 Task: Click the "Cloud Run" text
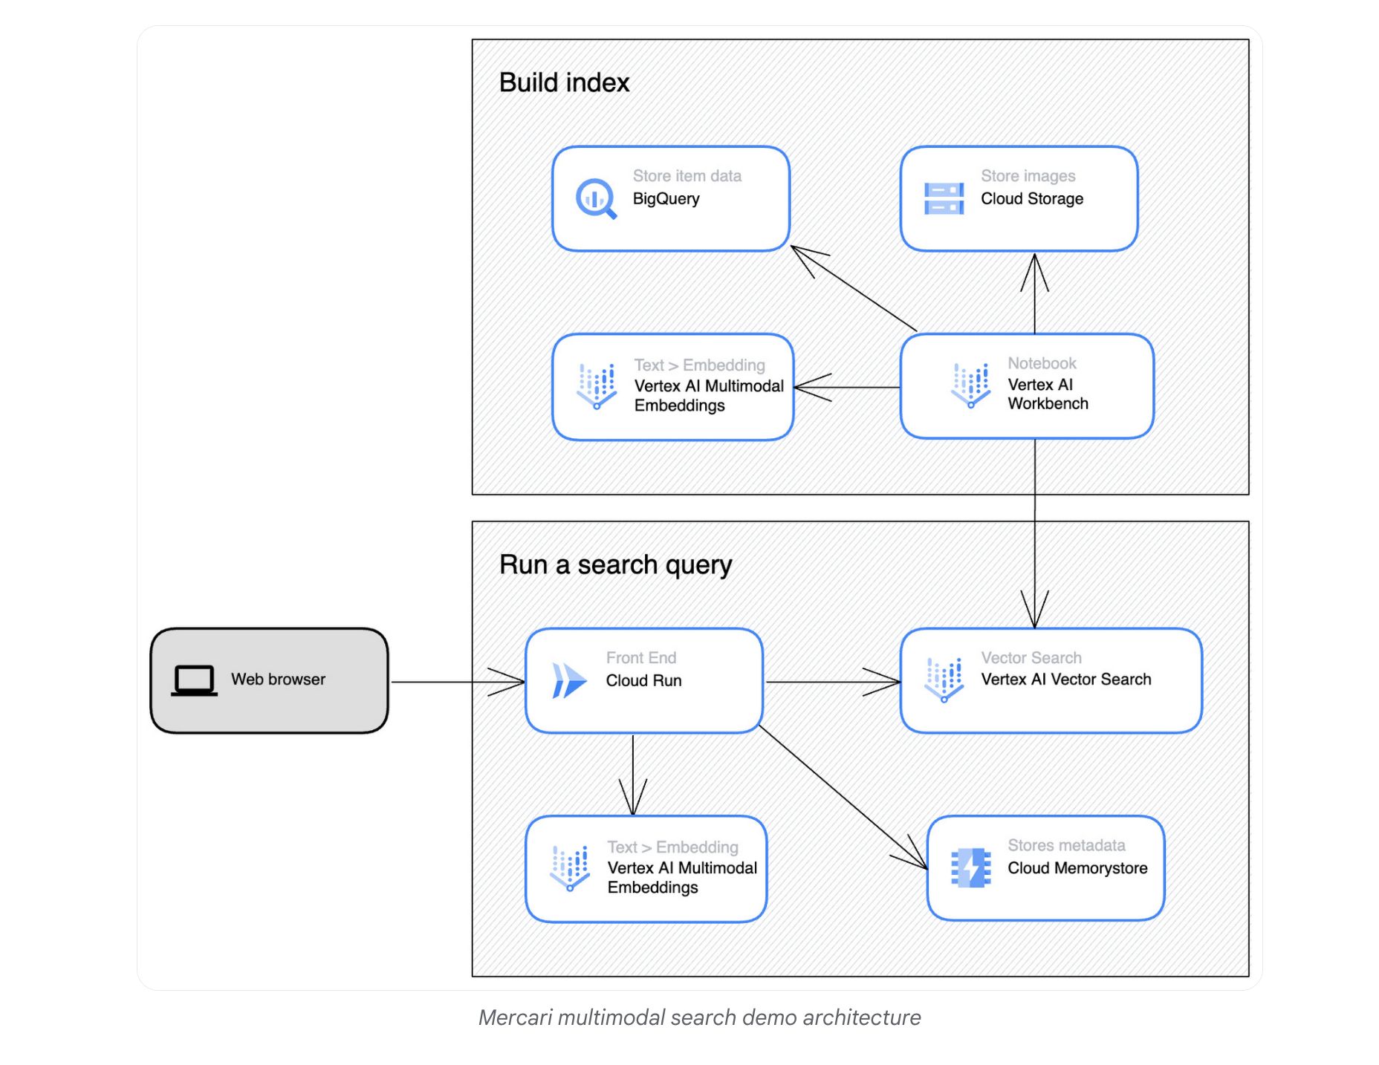pyautogui.click(x=643, y=681)
